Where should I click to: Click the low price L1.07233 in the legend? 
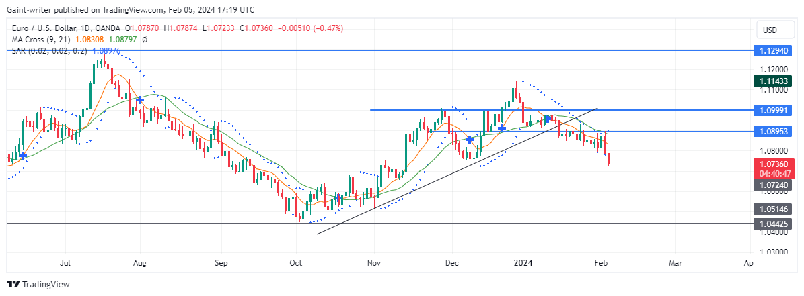pyautogui.click(x=217, y=28)
